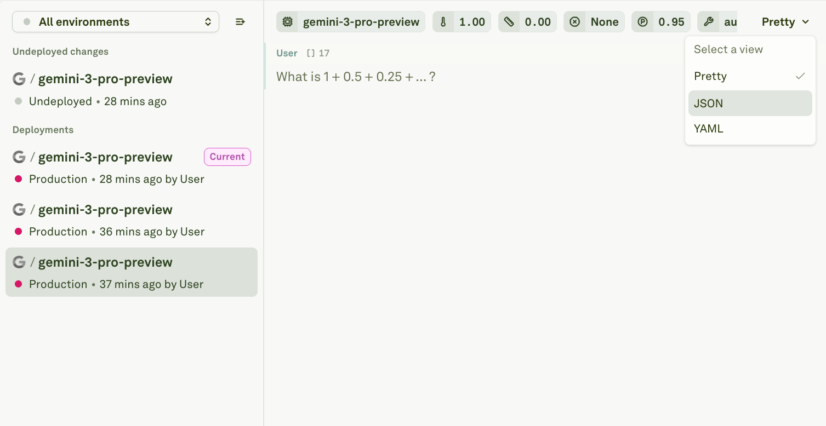The width and height of the screenshot is (826, 426).
Task: Click the Google icon of the undeployed version
Action: point(19,79)
